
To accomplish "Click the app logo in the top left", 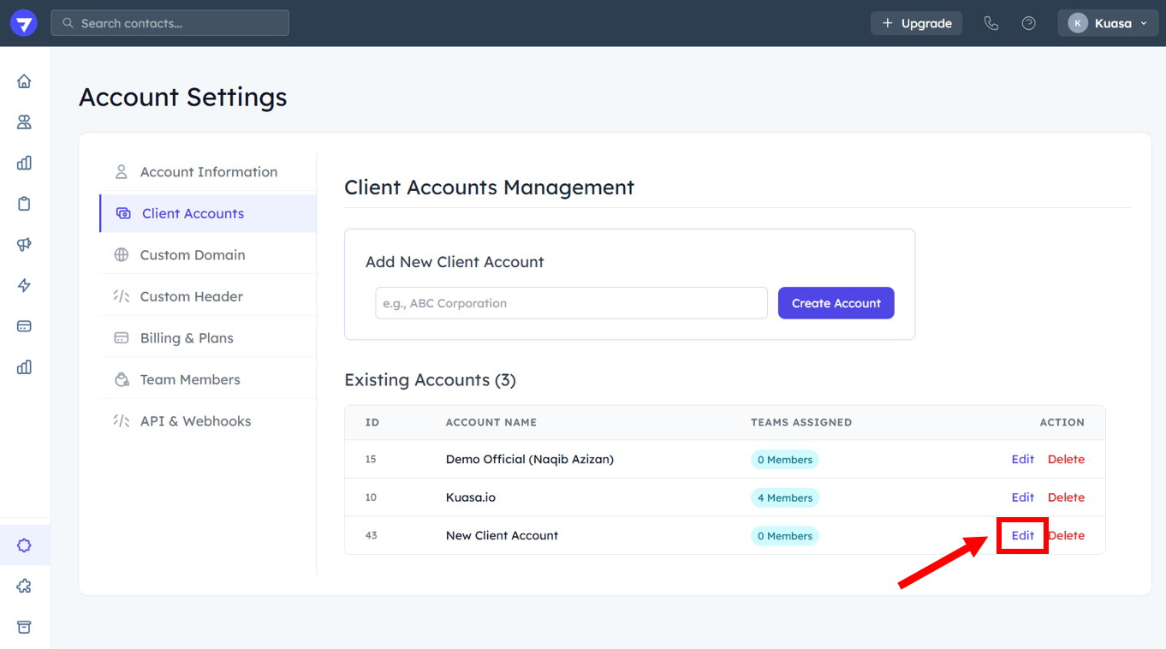I will pyautogui.click(x=24, y=23).
